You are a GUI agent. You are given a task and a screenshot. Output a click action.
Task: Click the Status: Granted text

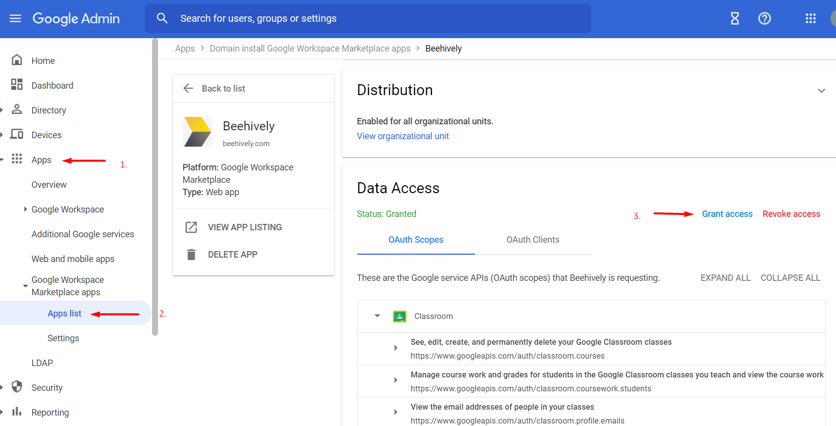click(386, 214)
